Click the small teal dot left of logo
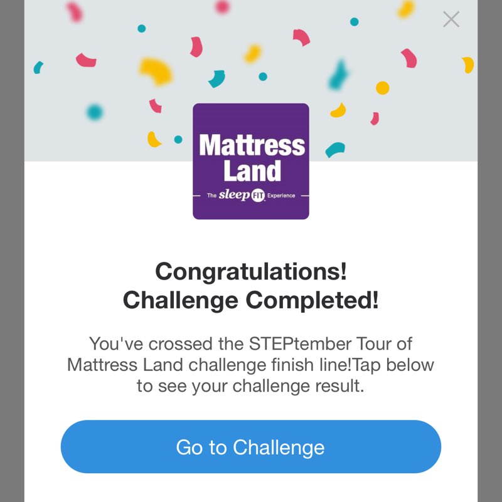The image size is (502, 502). click(178, 140)
